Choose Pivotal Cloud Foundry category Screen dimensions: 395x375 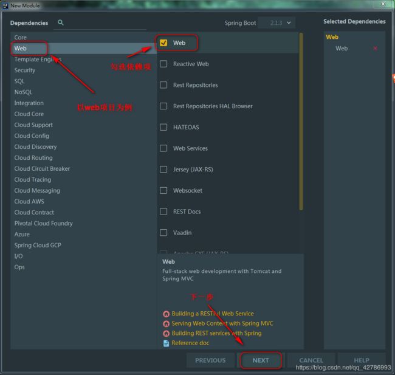[84, 224]
